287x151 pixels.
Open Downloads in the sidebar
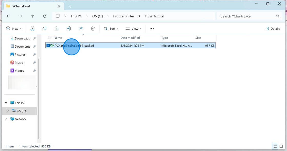22,38
